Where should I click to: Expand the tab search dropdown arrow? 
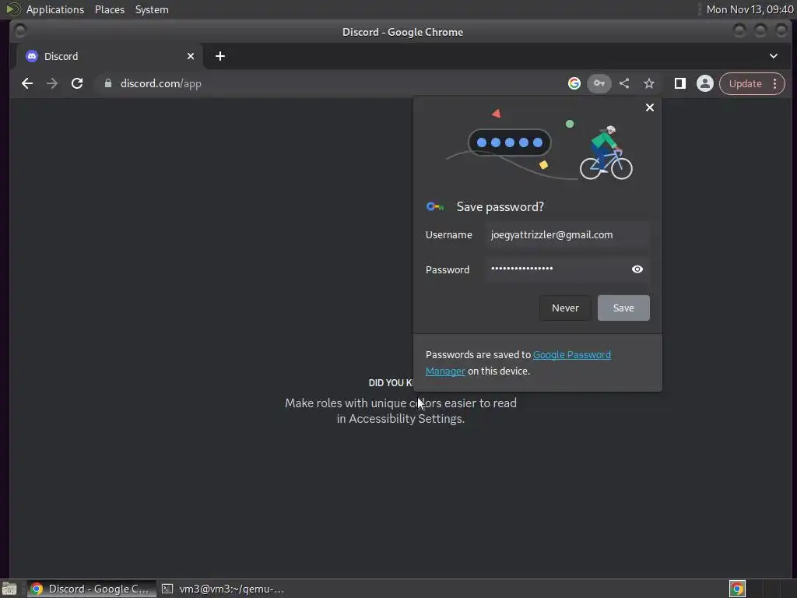tap(773, 56)
